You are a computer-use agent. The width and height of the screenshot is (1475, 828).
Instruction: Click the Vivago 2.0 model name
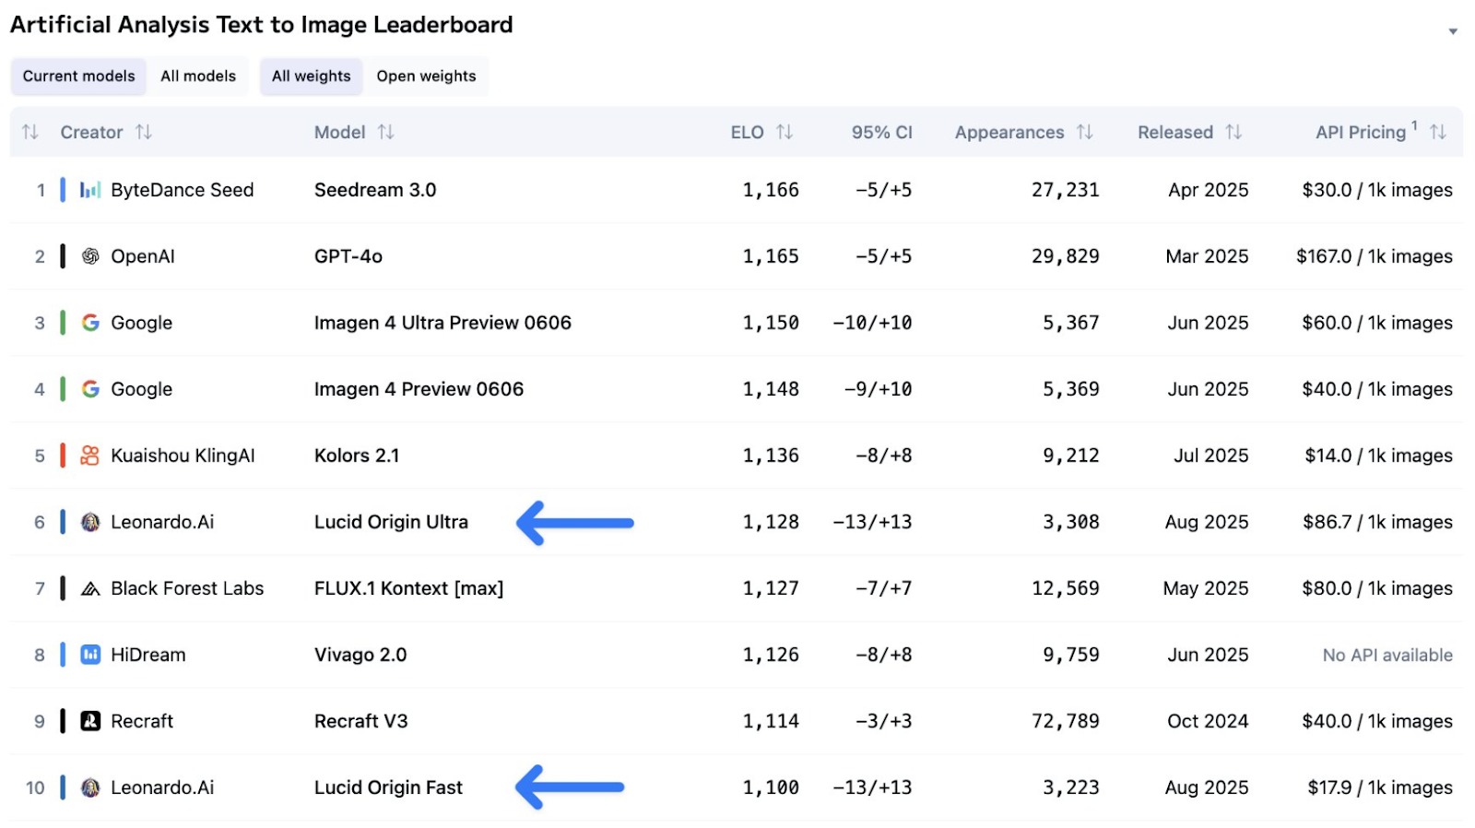tap(360, 655)
